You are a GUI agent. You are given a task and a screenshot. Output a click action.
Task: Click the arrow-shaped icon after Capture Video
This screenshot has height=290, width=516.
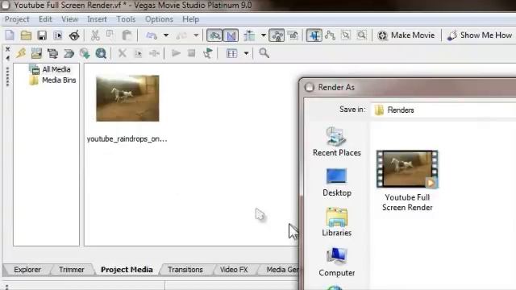pyautogui.click(x=69, y=53)
